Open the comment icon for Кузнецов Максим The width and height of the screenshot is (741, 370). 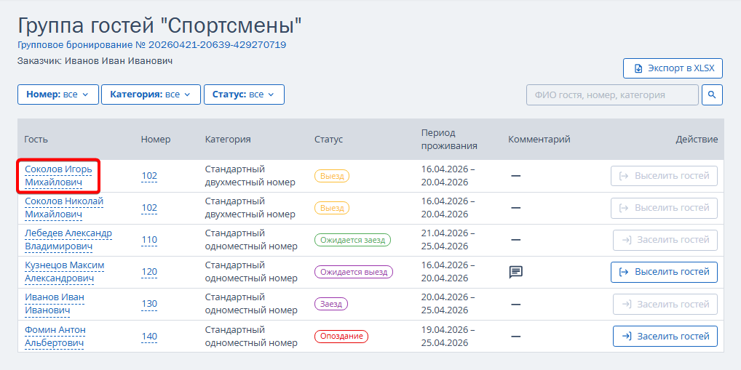click(515, 273)
